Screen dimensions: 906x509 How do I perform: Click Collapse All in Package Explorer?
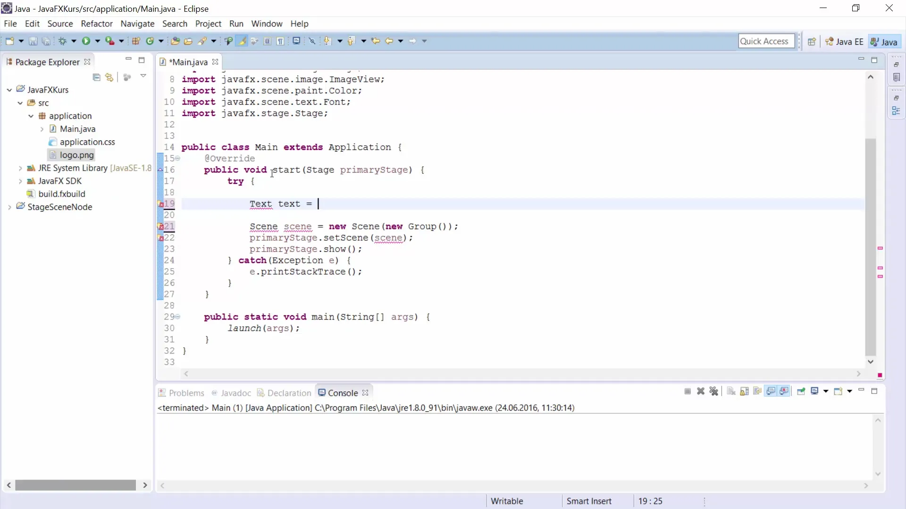pyautogui.click(x=96, y=77)
